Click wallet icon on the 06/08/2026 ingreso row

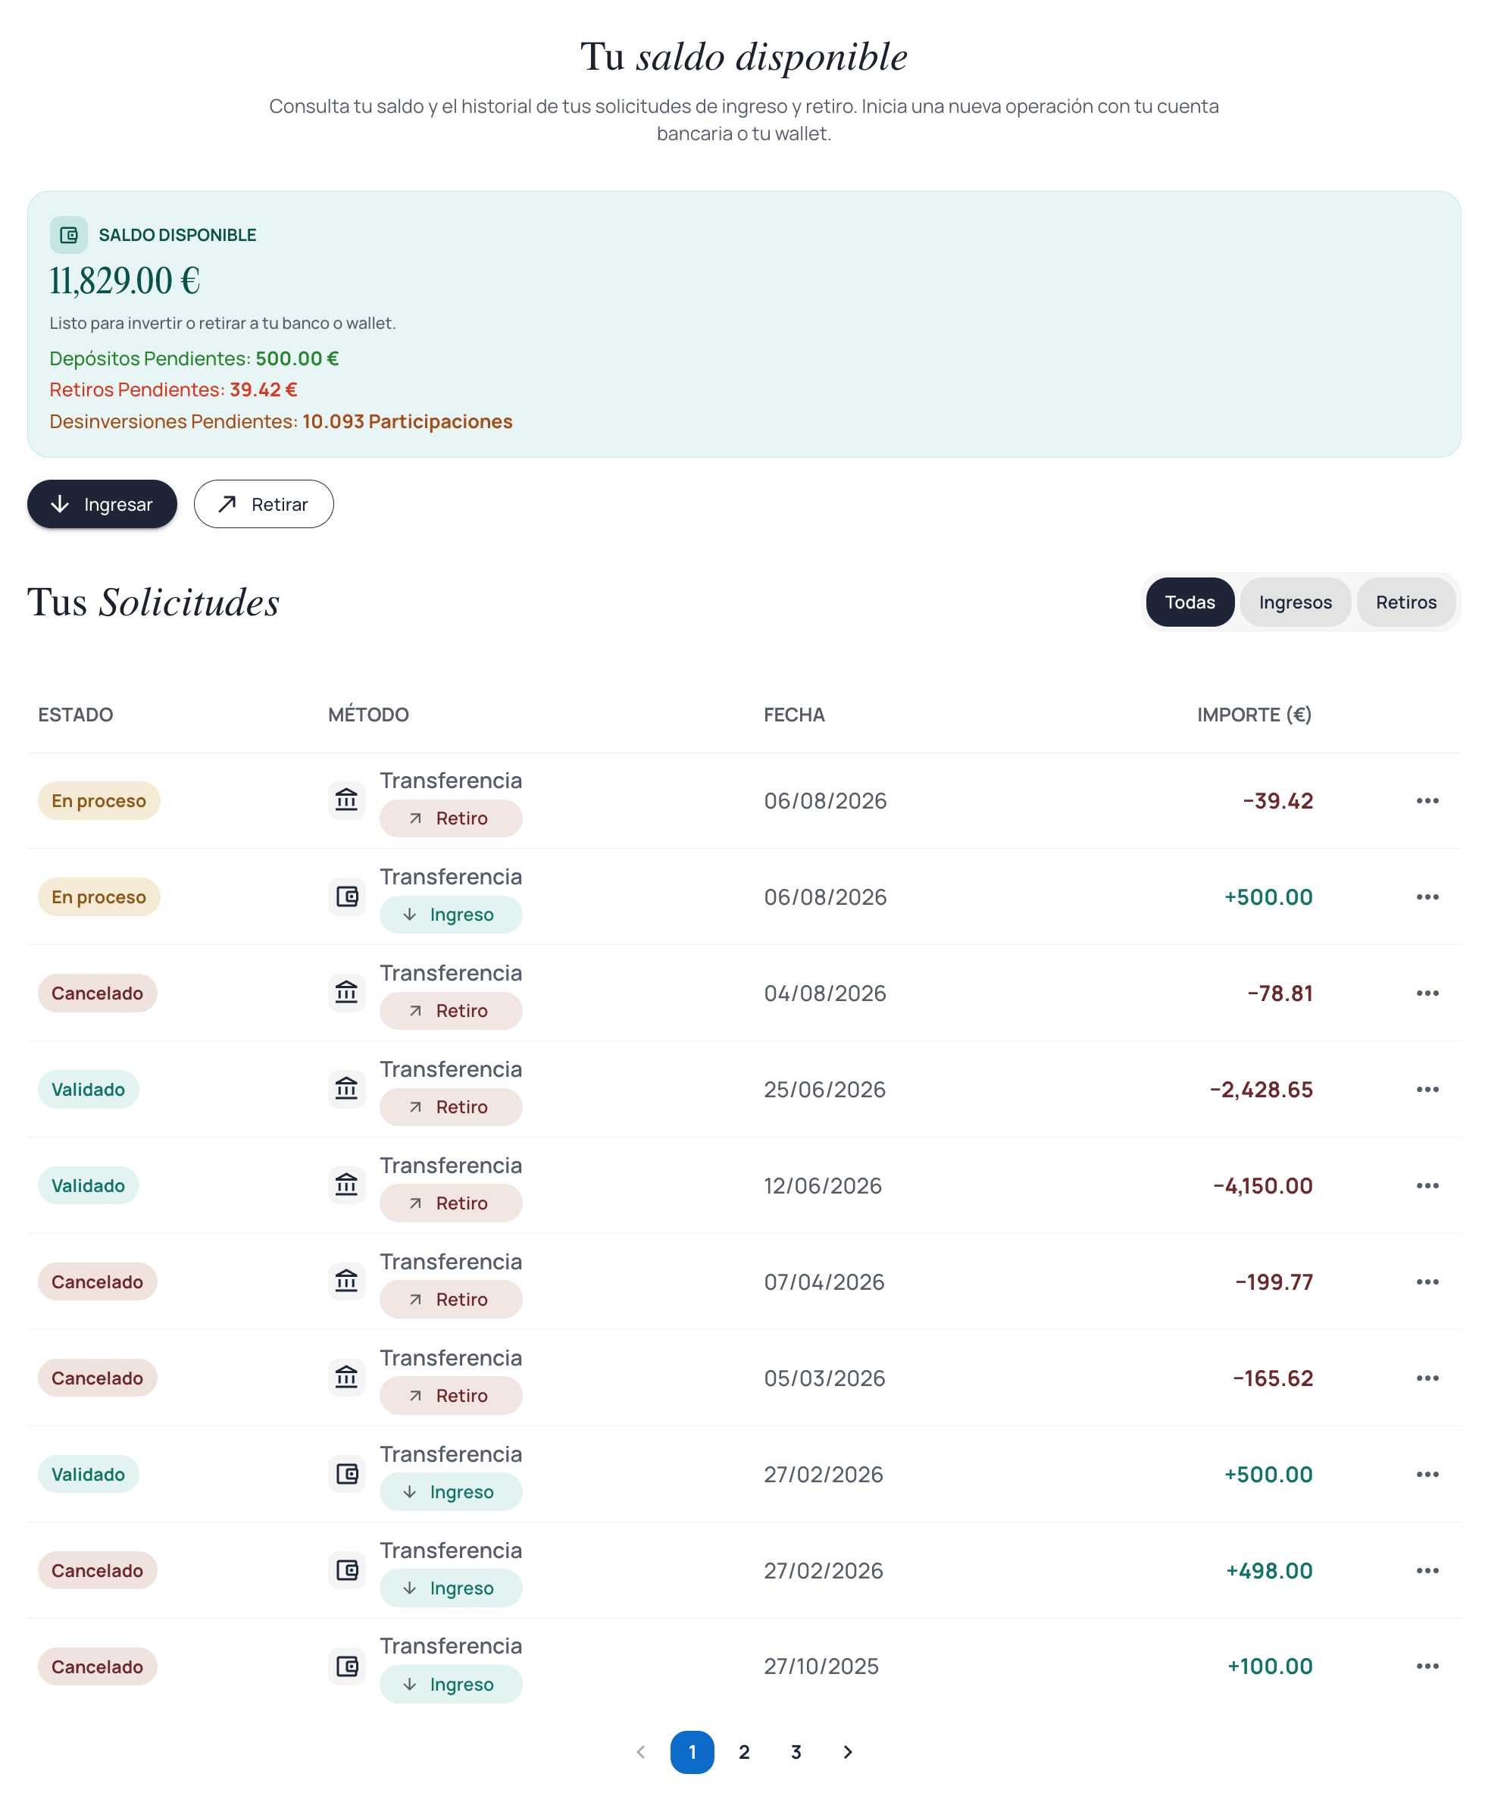click(346, 896)
